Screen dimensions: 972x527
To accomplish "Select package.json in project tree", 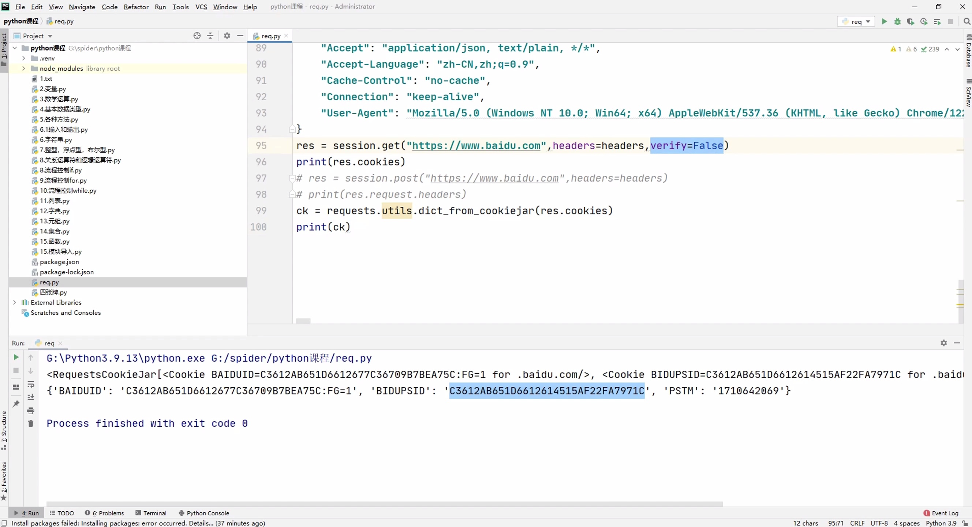I will point(59,262).
